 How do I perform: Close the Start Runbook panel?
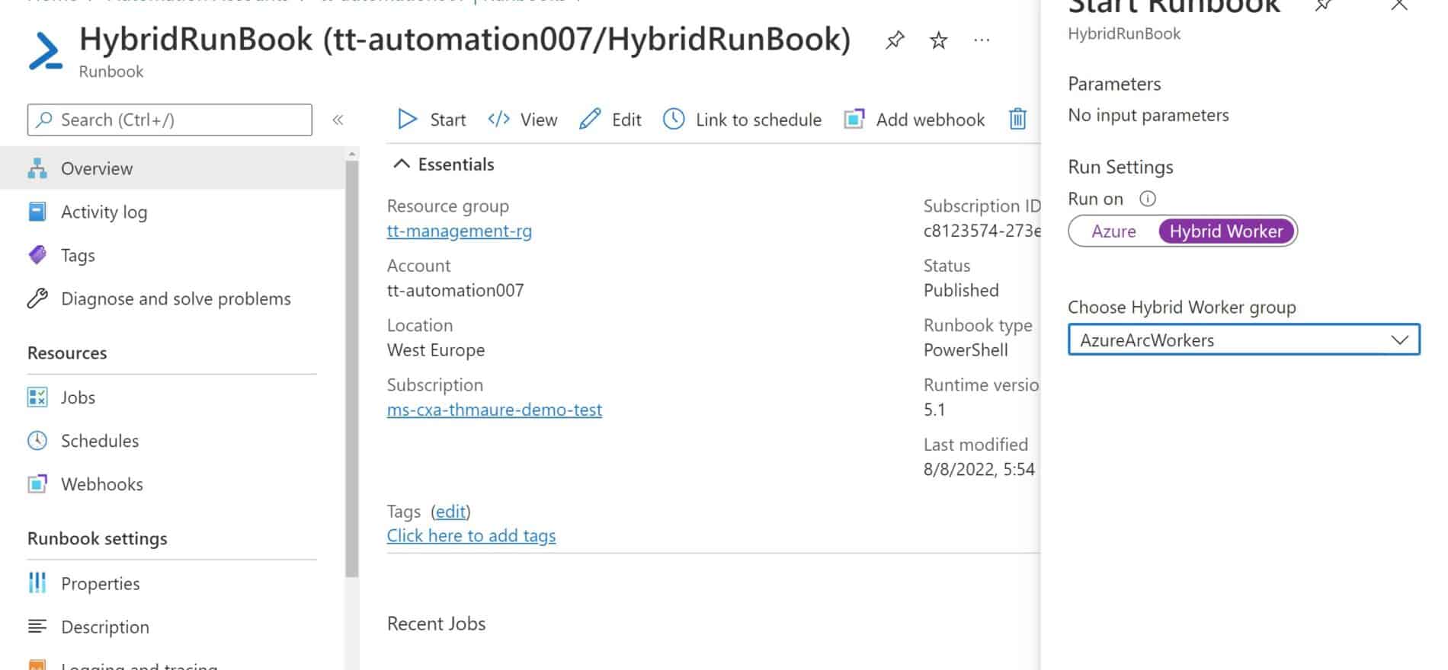[x=1399, y=5]
